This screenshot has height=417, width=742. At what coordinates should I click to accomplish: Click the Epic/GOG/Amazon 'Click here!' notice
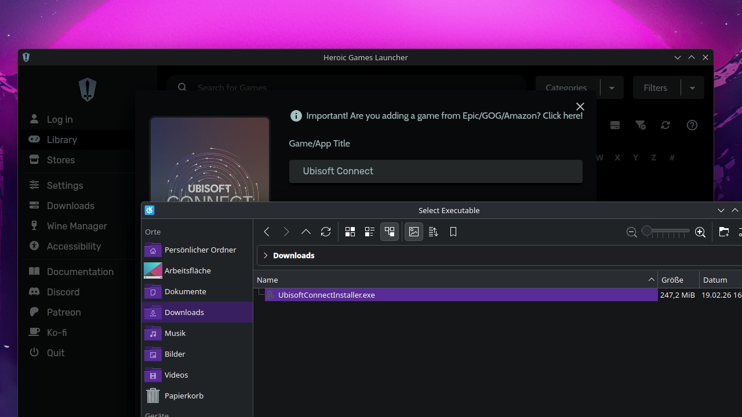(x=443, y=116)
